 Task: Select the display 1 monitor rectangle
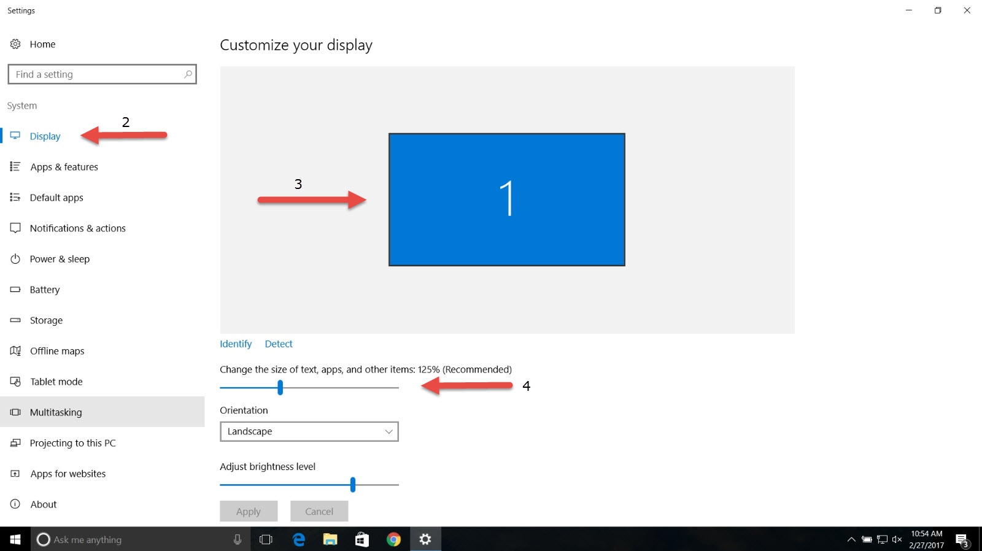506,199
